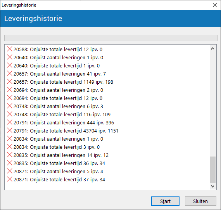This screenshot has height=210, width=221.
Task: Click the red X beside 20748 aantal leveringen 6
Action: [x=10, y=106]
